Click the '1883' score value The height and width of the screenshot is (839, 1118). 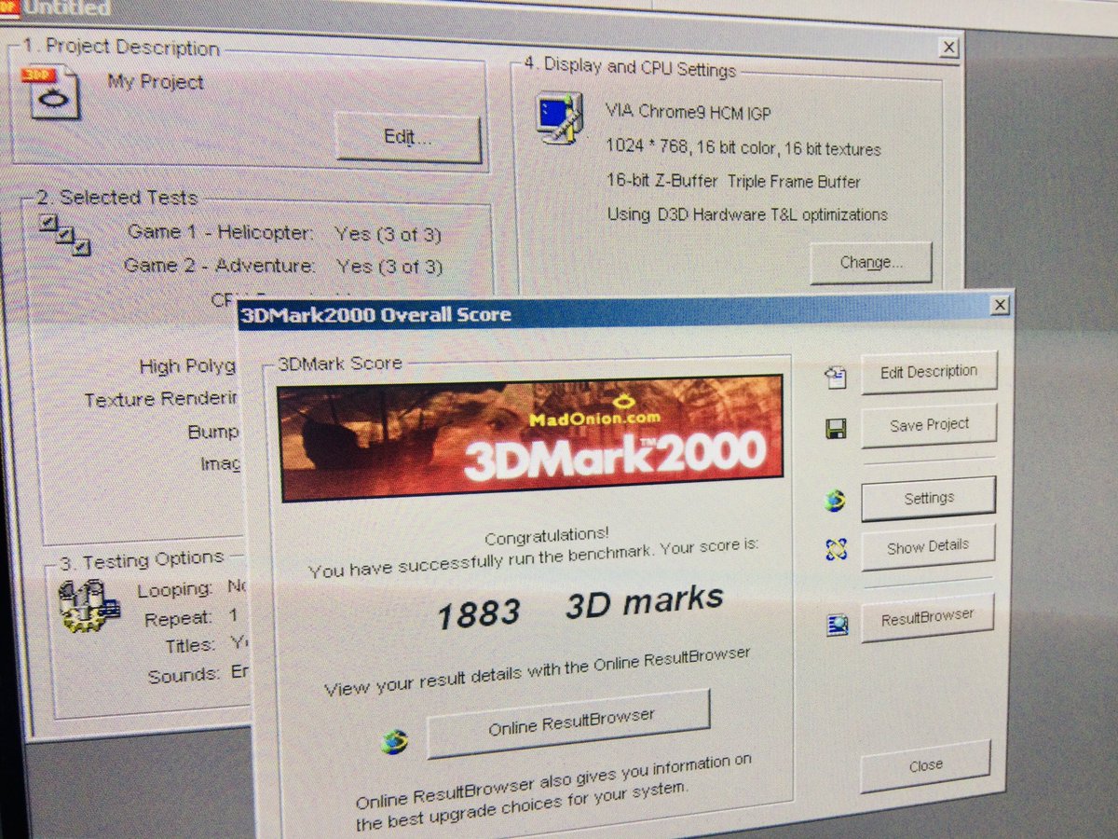pos(479,613)
